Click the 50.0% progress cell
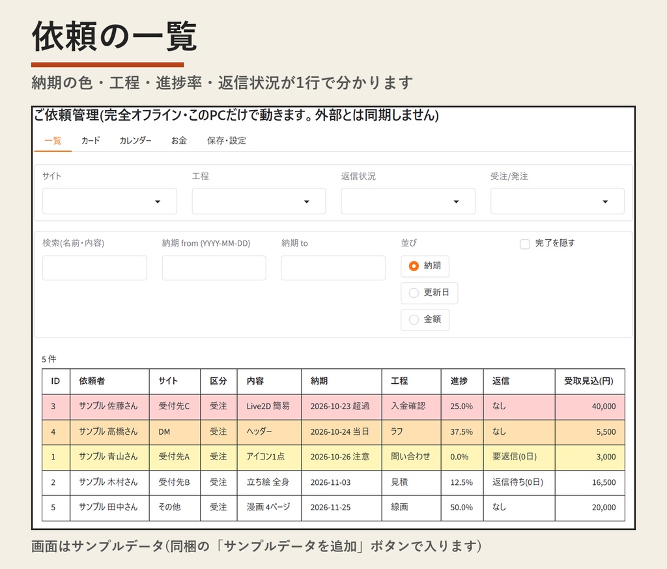The height and width of the screenshot is (569, 667). tap(462, 507)
